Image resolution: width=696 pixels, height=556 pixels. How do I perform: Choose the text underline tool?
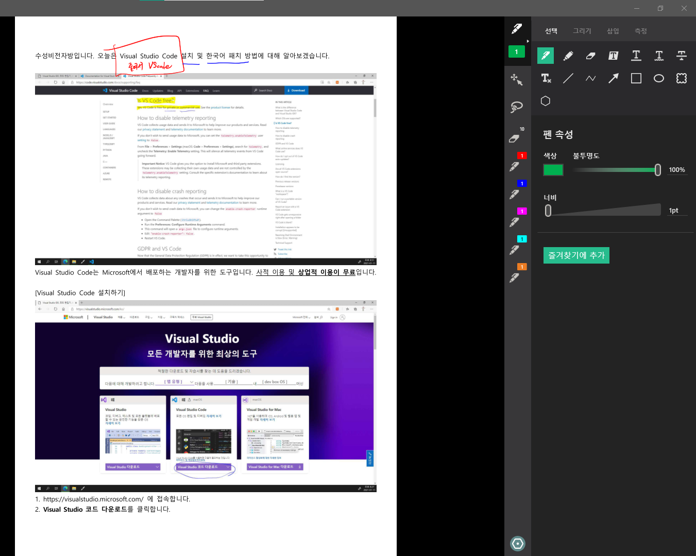point(636,56)
